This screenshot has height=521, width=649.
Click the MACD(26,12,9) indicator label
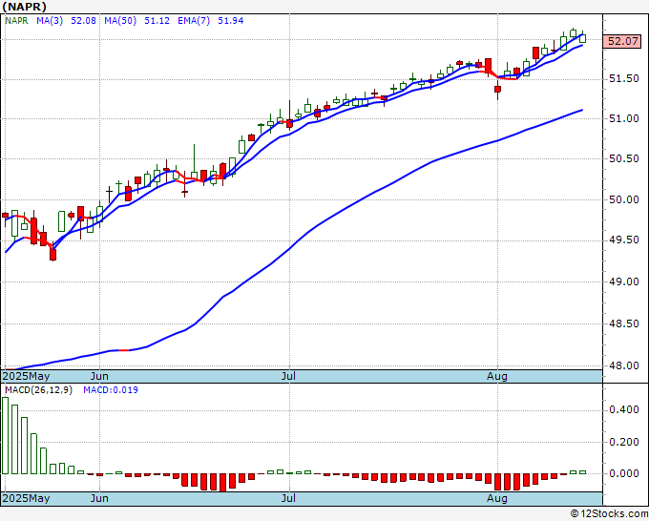click(x=38, y=390)
